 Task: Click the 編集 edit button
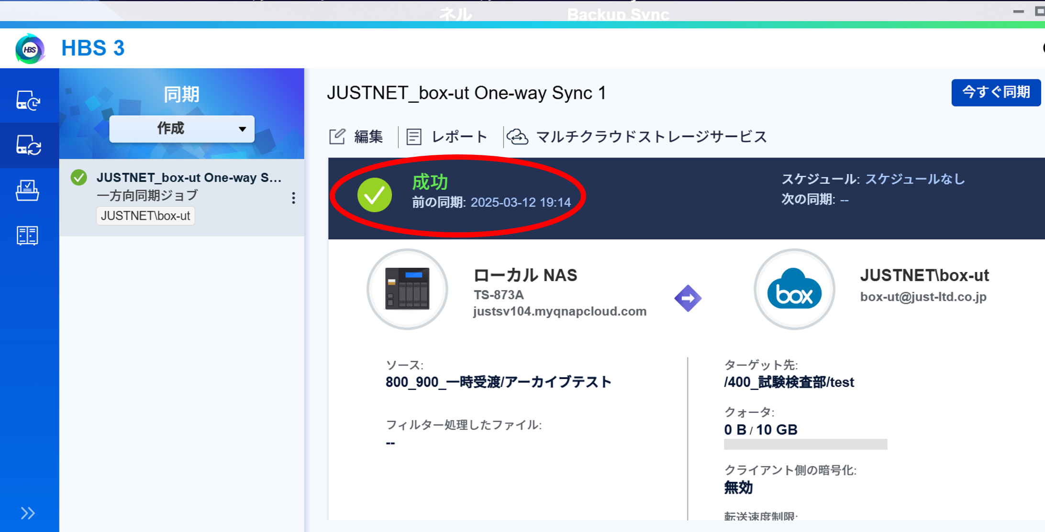point(356,137)
